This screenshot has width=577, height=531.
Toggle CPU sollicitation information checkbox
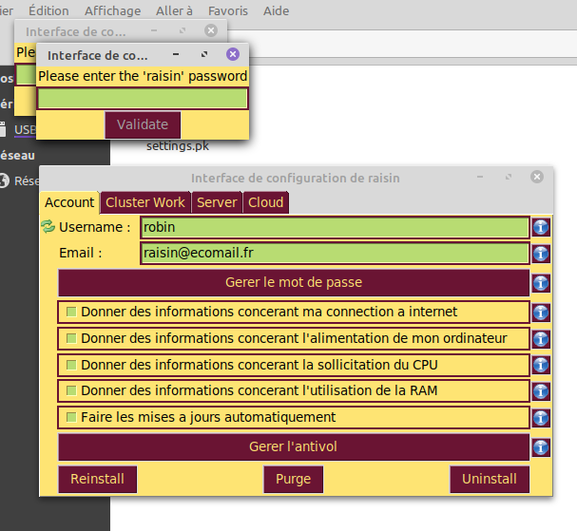[x=71, y=365]
